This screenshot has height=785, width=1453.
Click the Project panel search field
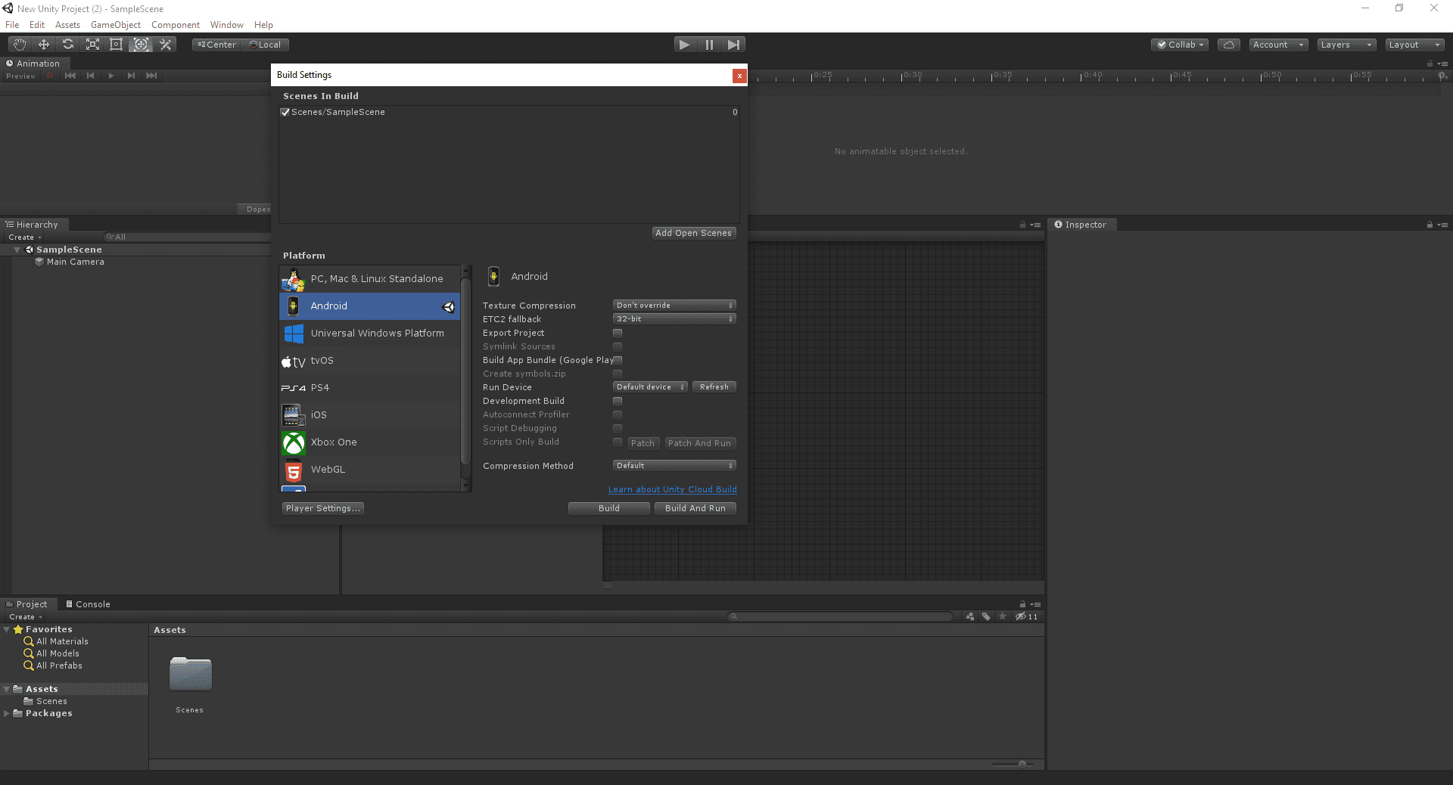[840, 617]
